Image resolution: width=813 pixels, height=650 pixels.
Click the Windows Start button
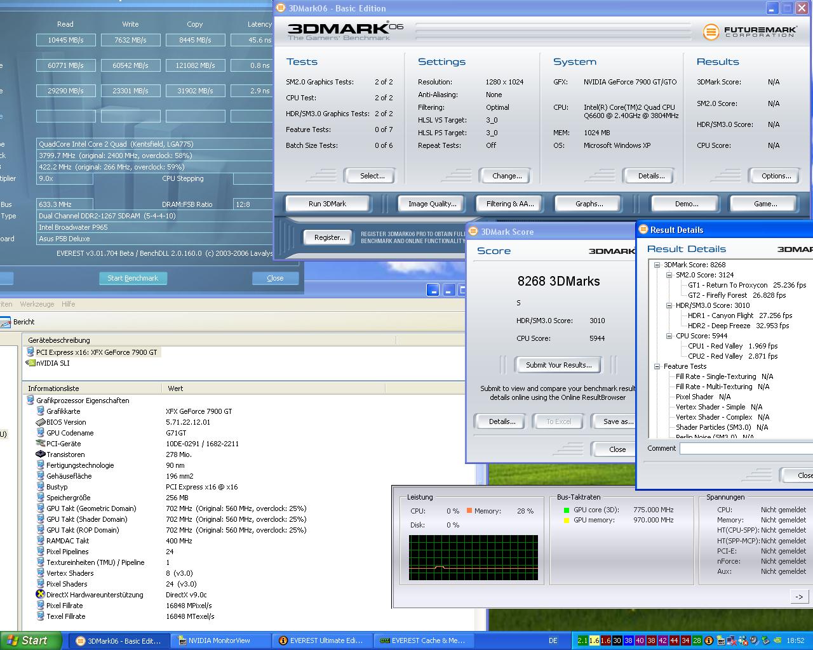click(x=30, y=640)
